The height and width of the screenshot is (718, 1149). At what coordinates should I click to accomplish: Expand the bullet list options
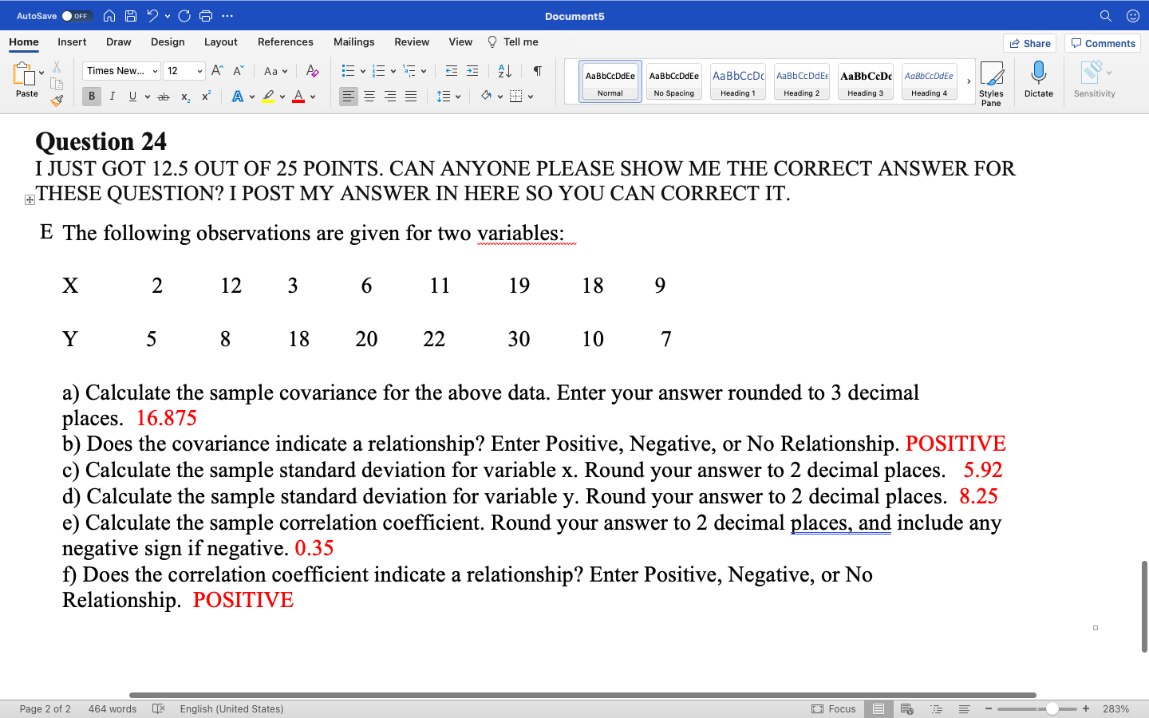(363, 71)
